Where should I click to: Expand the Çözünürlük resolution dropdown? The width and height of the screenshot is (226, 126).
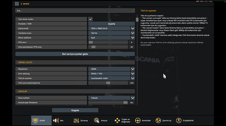[133, 28]
